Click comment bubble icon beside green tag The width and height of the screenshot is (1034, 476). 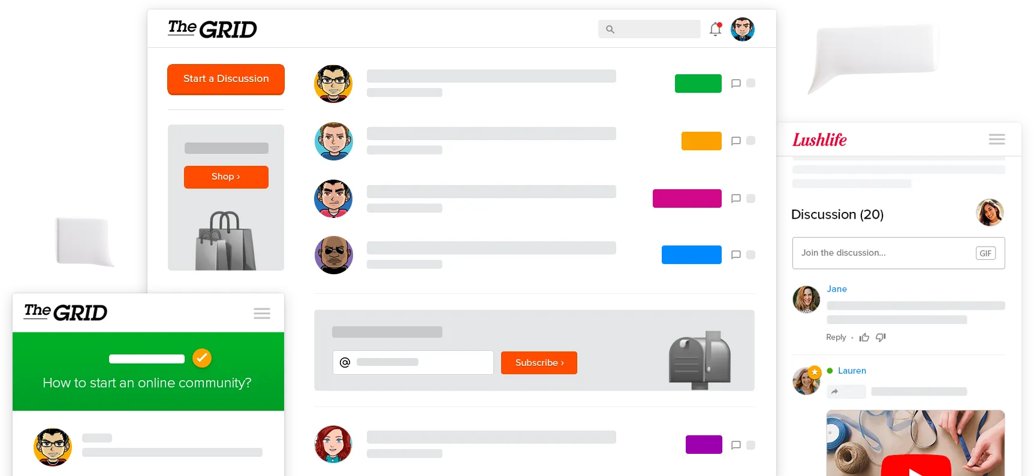tap(736, 83)
